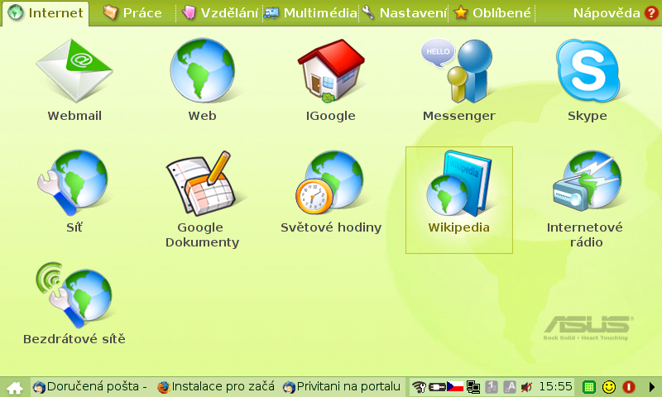Open the Síť network settings icon
The image size is (662, 397).
coord(73,182)
